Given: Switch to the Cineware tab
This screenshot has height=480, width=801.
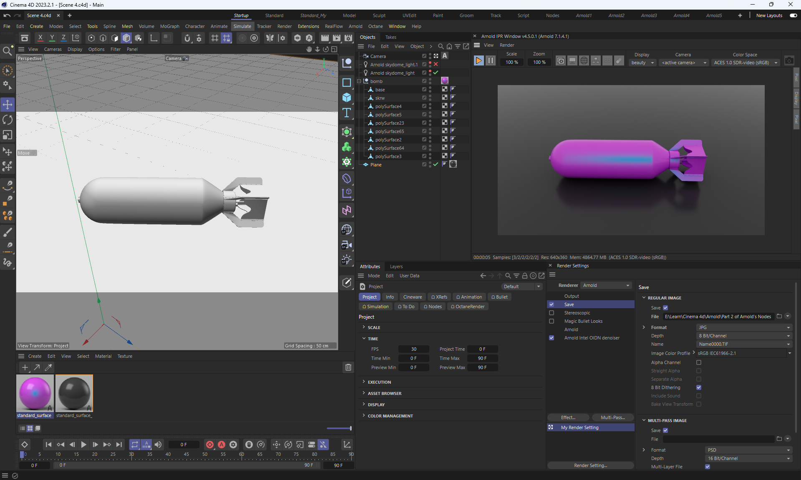Looking at the screenshot, I should [x=412, y=297].
